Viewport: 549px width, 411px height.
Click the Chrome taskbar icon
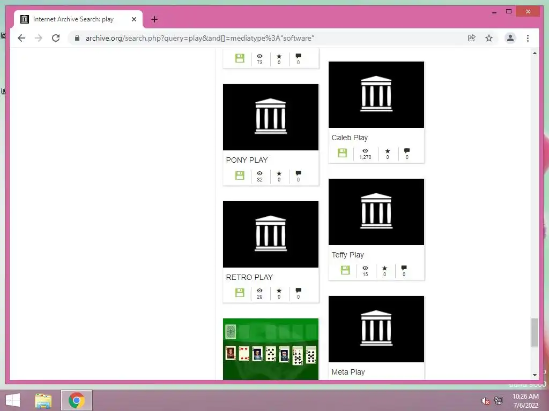(x=76, y=400)
